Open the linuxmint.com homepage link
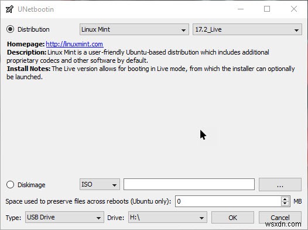This screenshot has width=308, height=230. coord(74,44)
